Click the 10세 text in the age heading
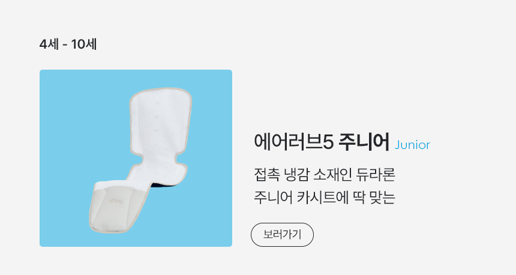The width and height of the screenshot is (516, 275). 84,44
